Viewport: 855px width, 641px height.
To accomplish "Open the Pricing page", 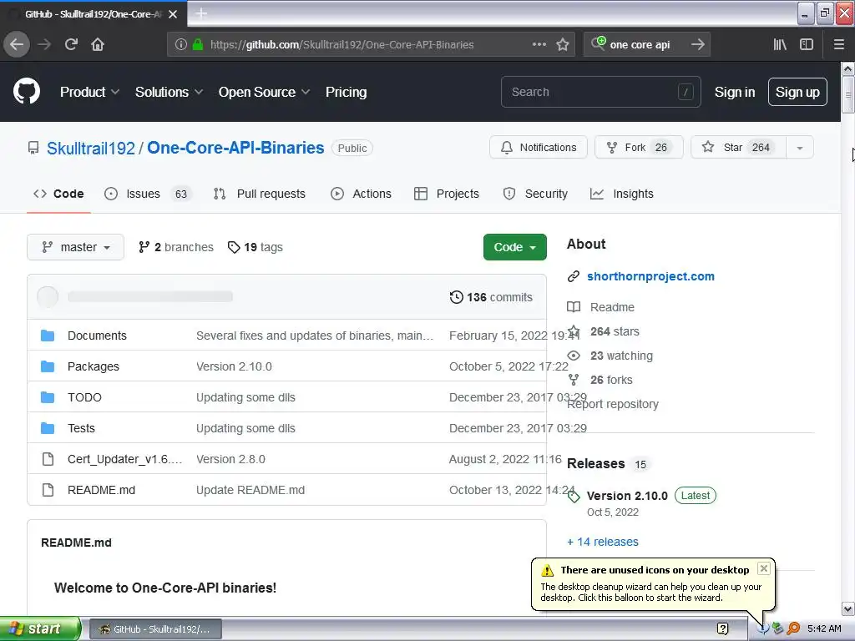I will tap(347, 92).
